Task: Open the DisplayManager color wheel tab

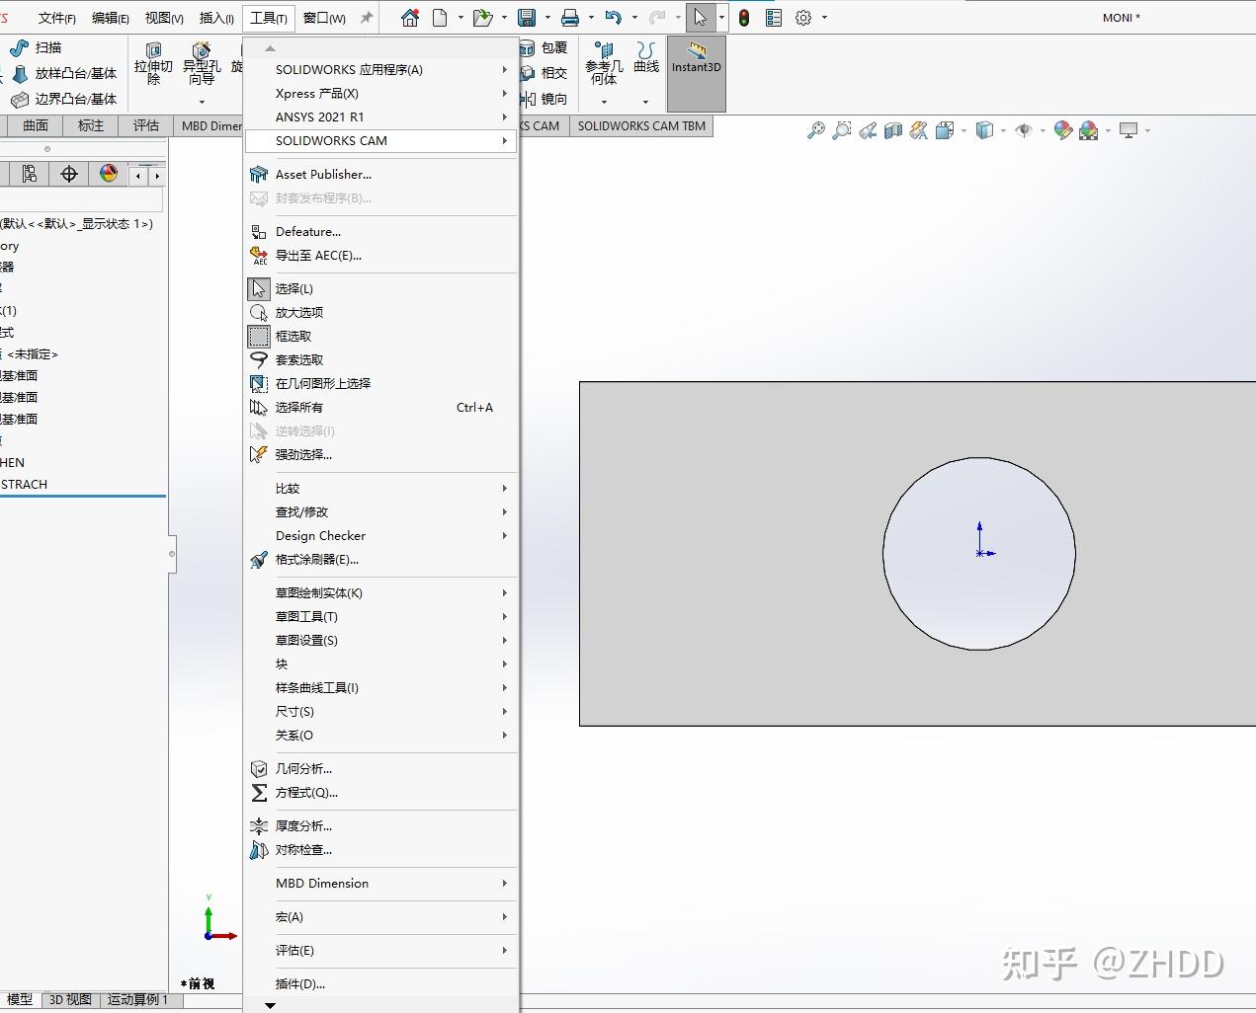Action: point(109,174)
